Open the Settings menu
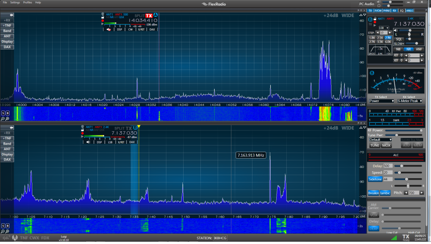This screenshot has height=244, width=431. [15, 3]
